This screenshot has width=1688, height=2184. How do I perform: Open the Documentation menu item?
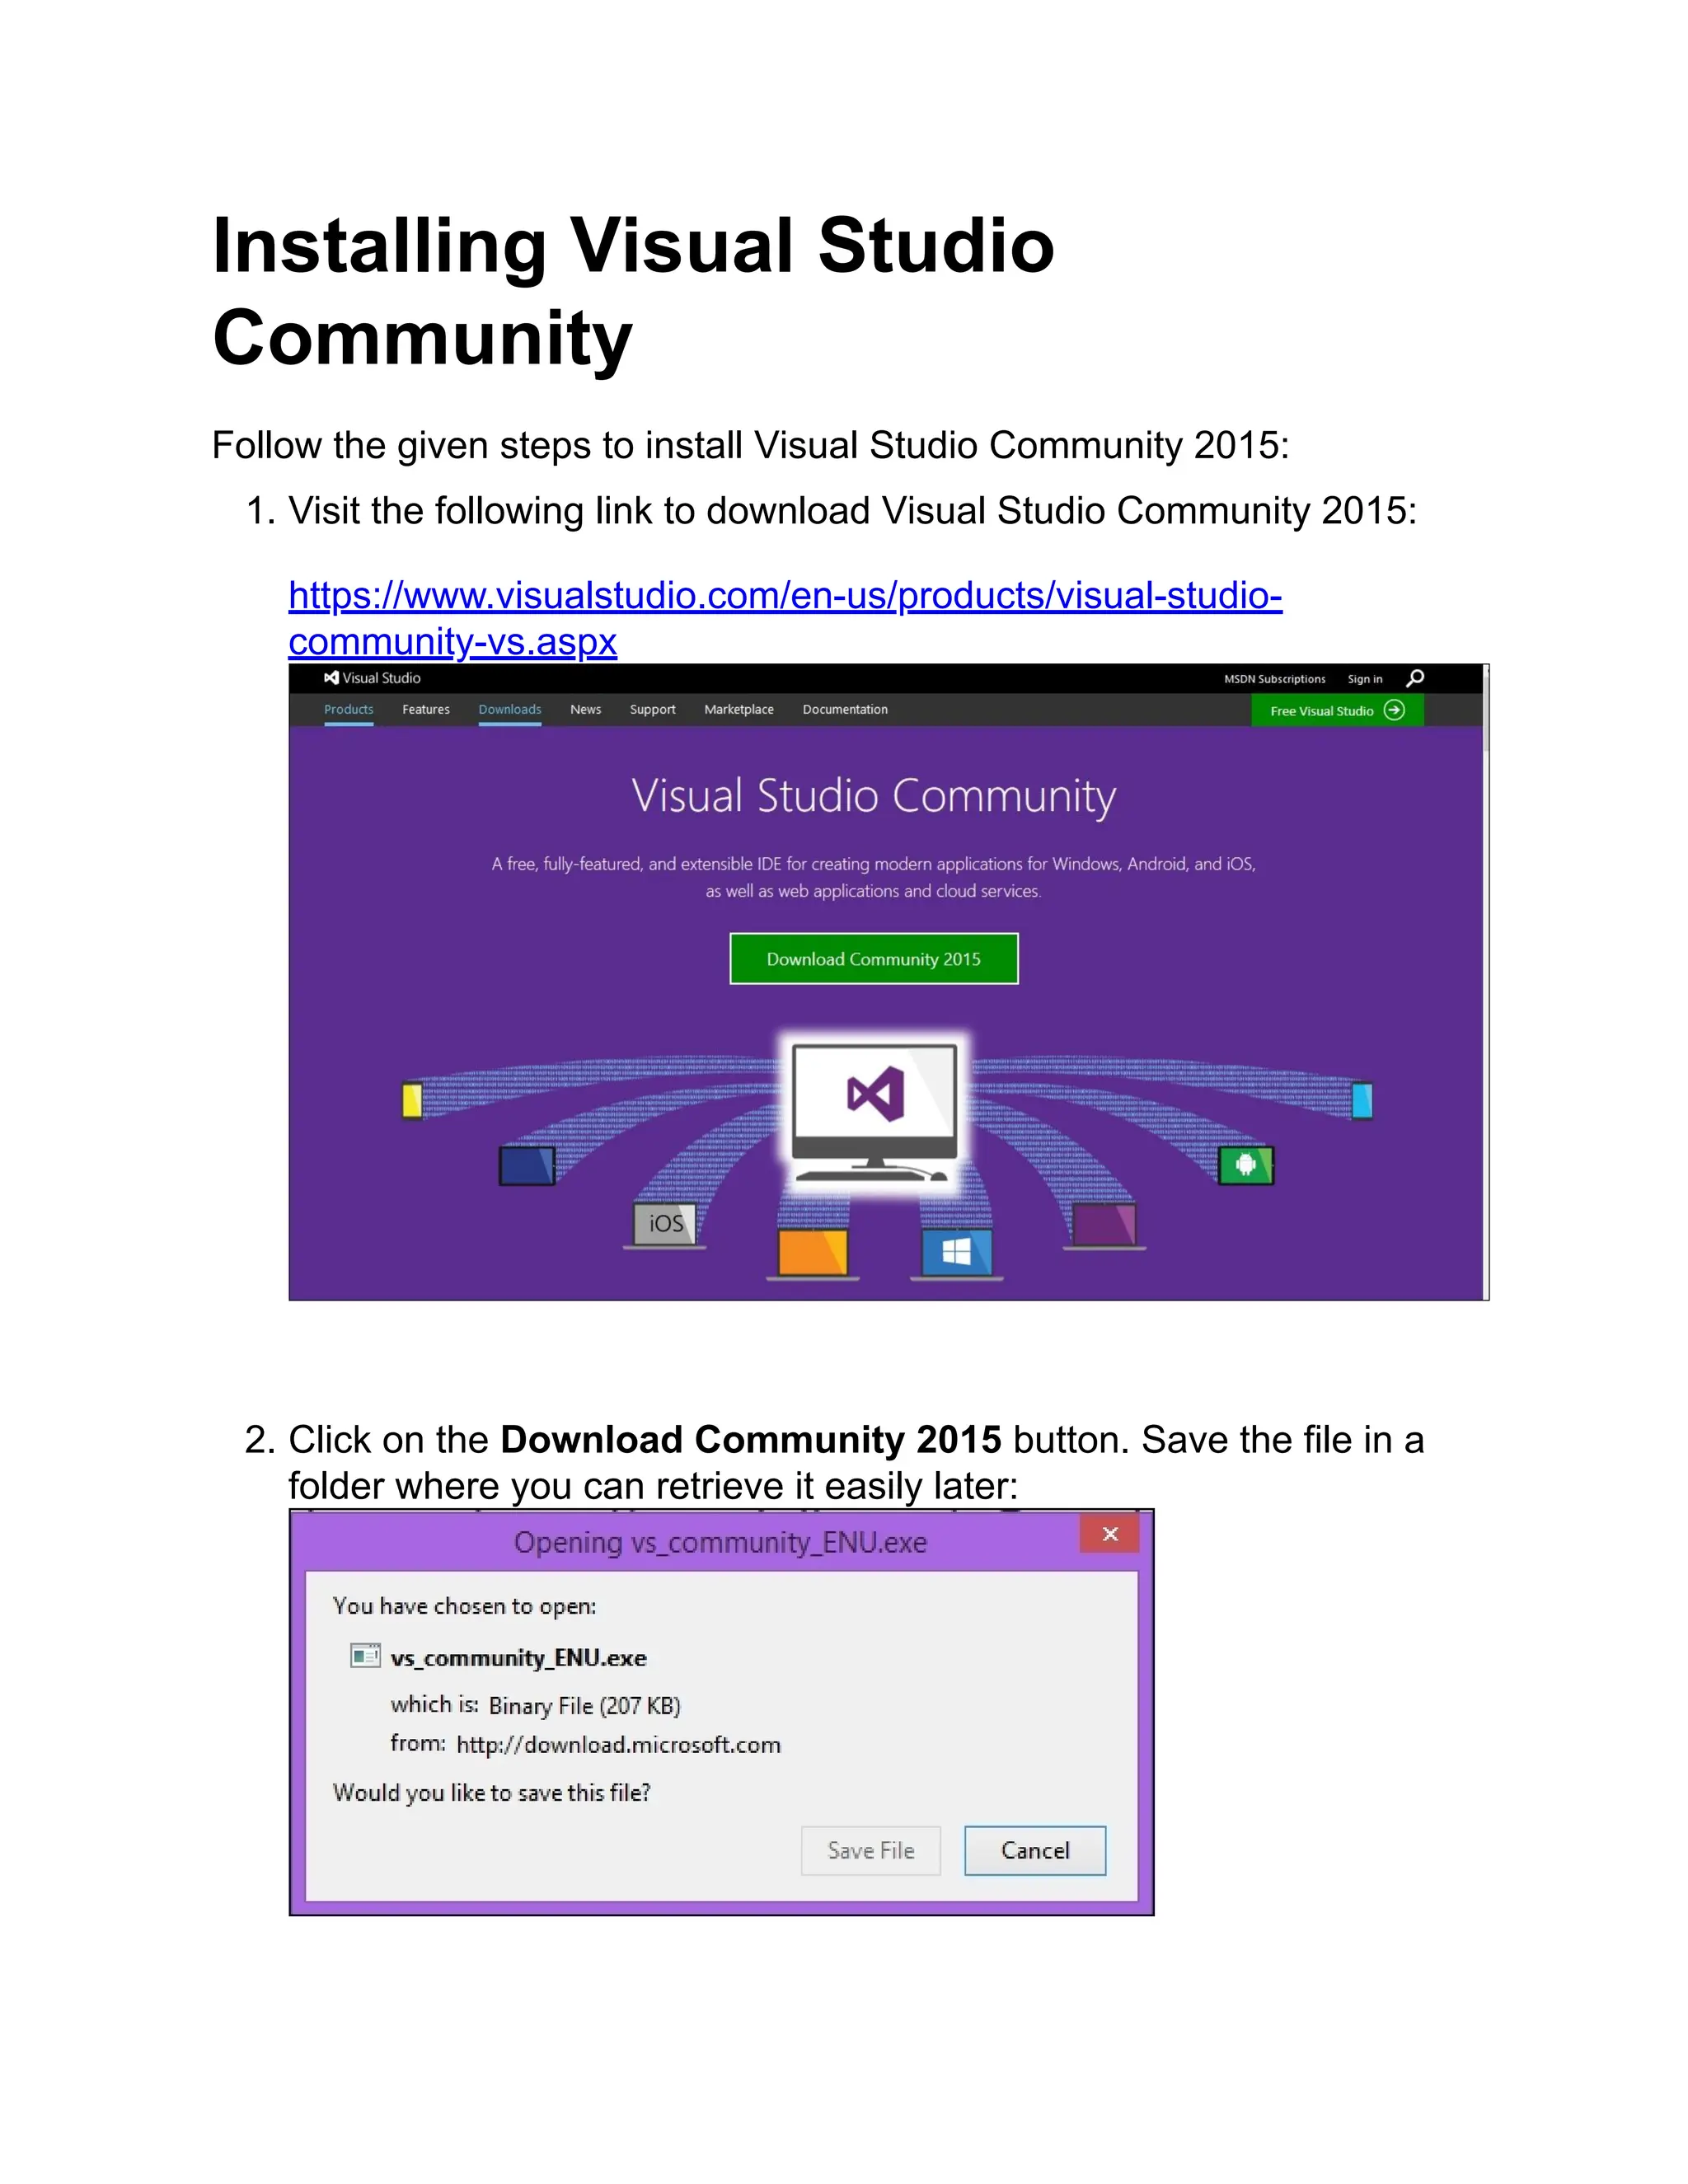[x=845, y=710]
